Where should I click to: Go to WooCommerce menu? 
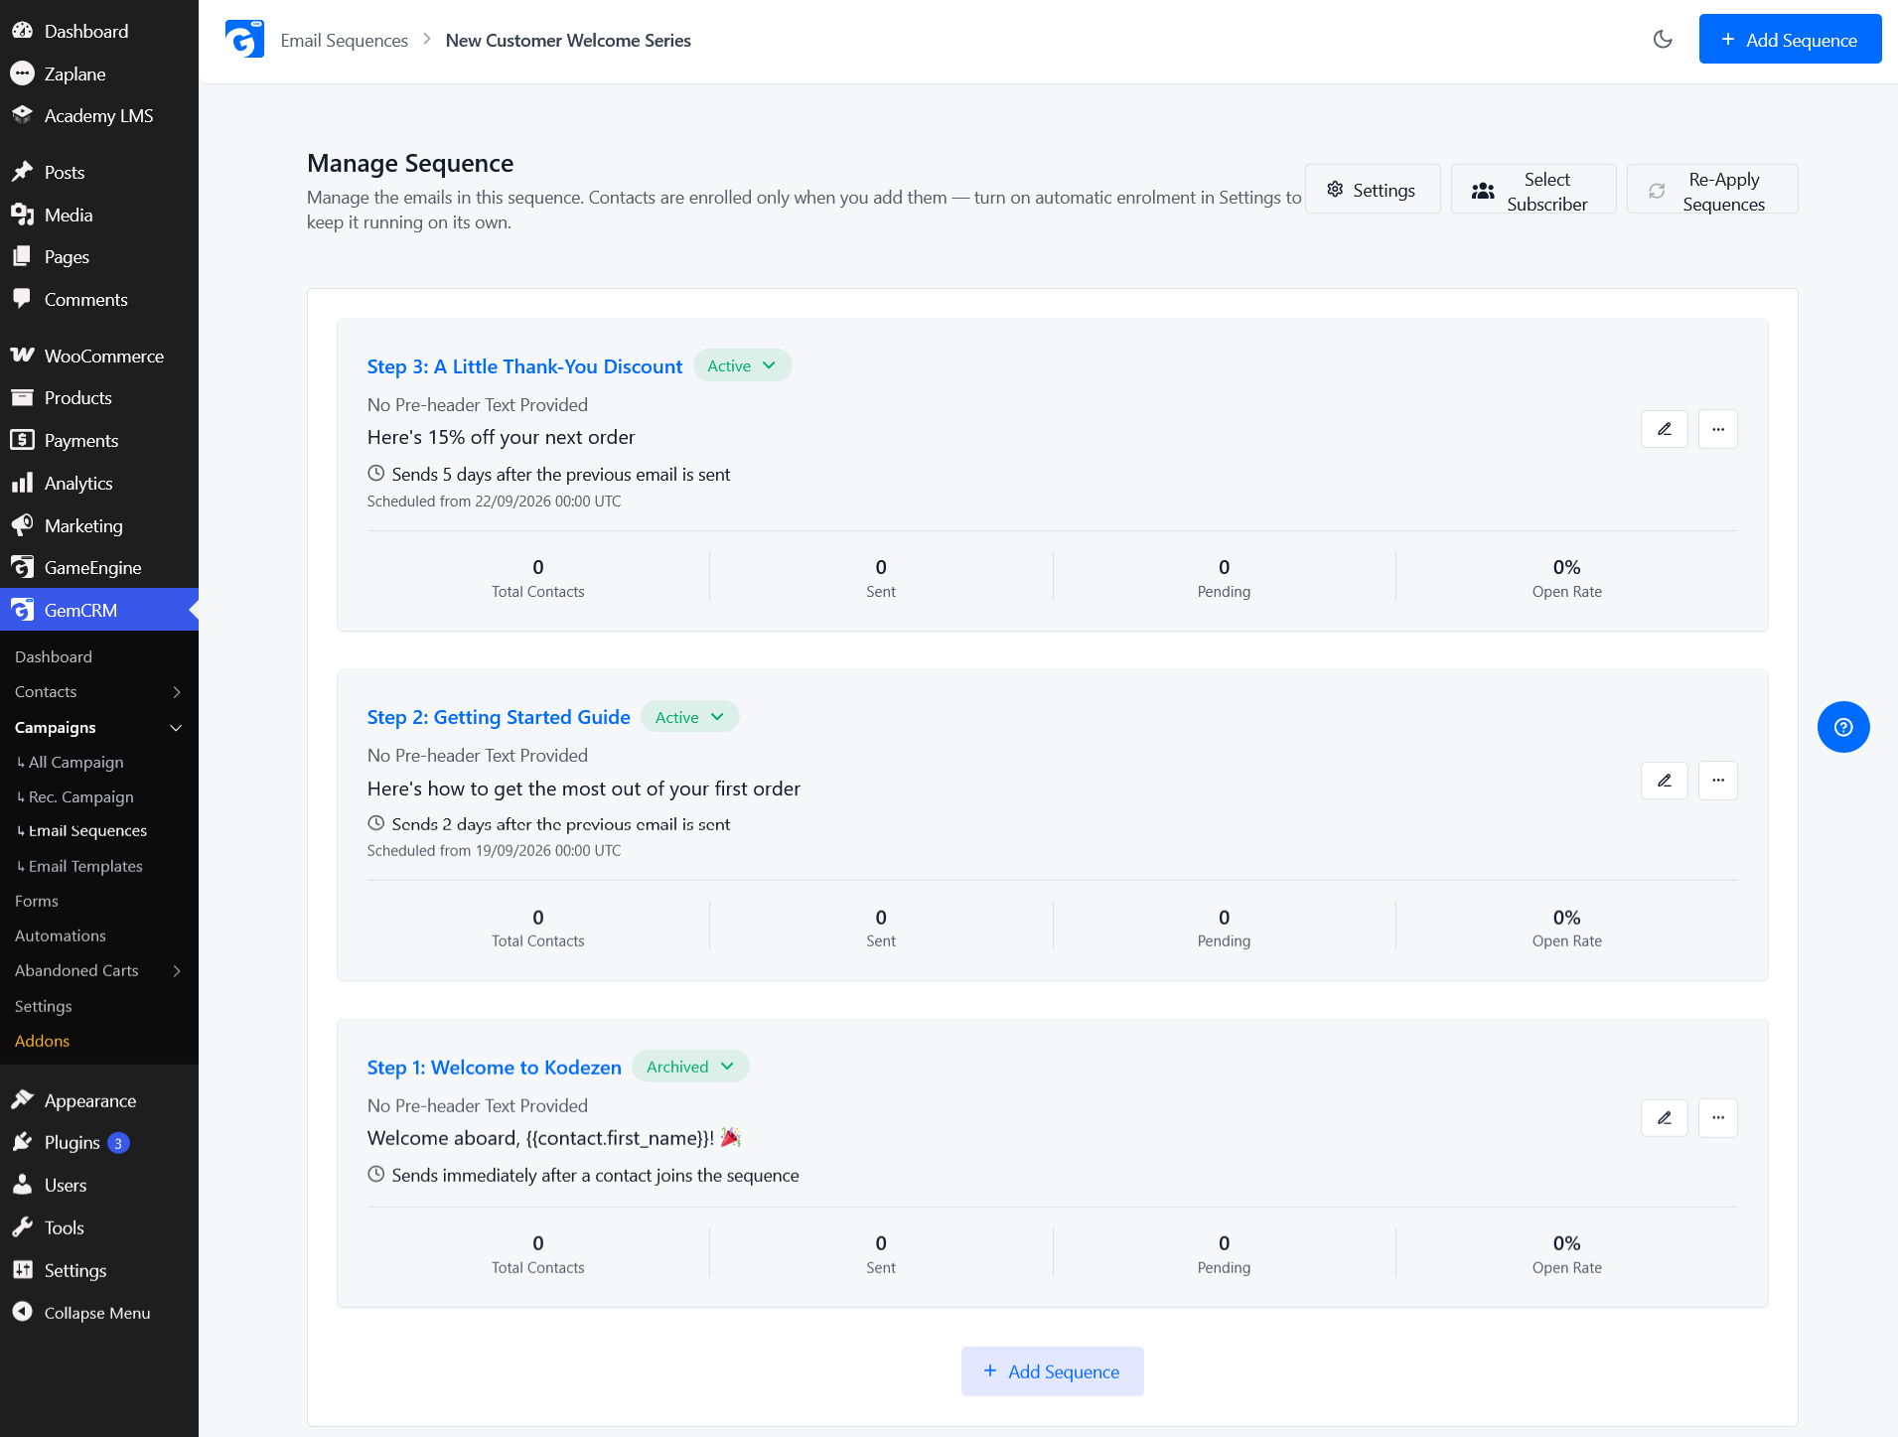[x=99, y=356]
